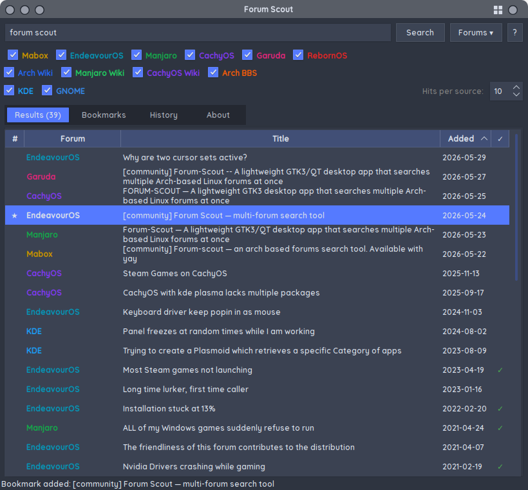This screenshot has height=490, width=528.
Task: Select 'Steam Games on CachyOS' row
Action: [x=257, y=274]
